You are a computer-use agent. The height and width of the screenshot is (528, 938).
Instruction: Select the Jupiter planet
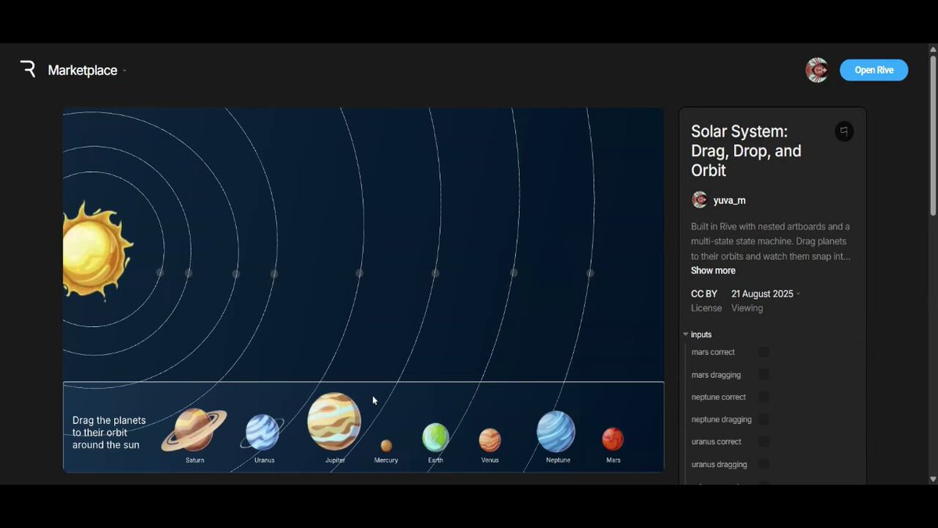(x=335, y=421)
